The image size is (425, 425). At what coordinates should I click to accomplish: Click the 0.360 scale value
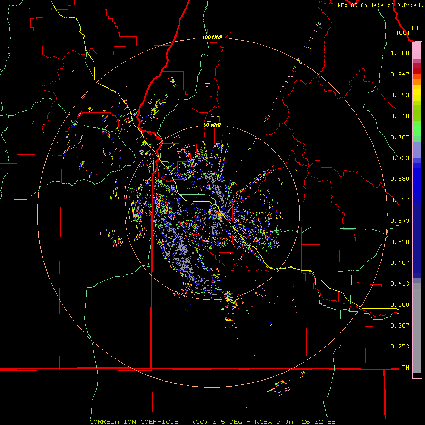tap(400, 305)
